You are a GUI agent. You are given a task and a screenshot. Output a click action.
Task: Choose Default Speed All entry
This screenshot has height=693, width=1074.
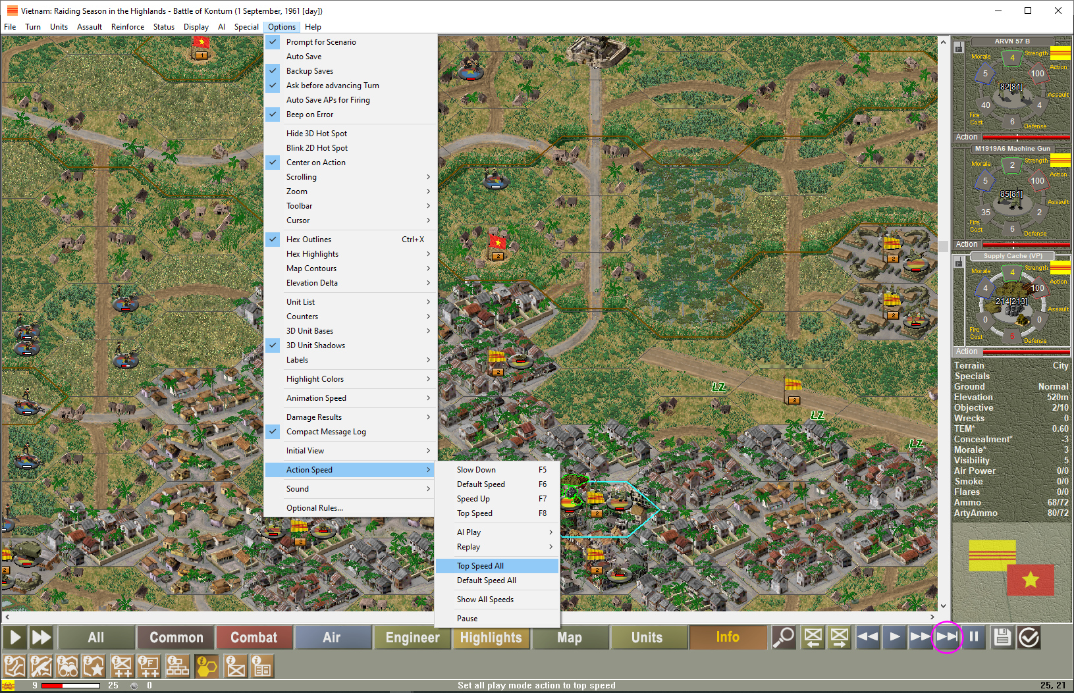coord(497,580)
